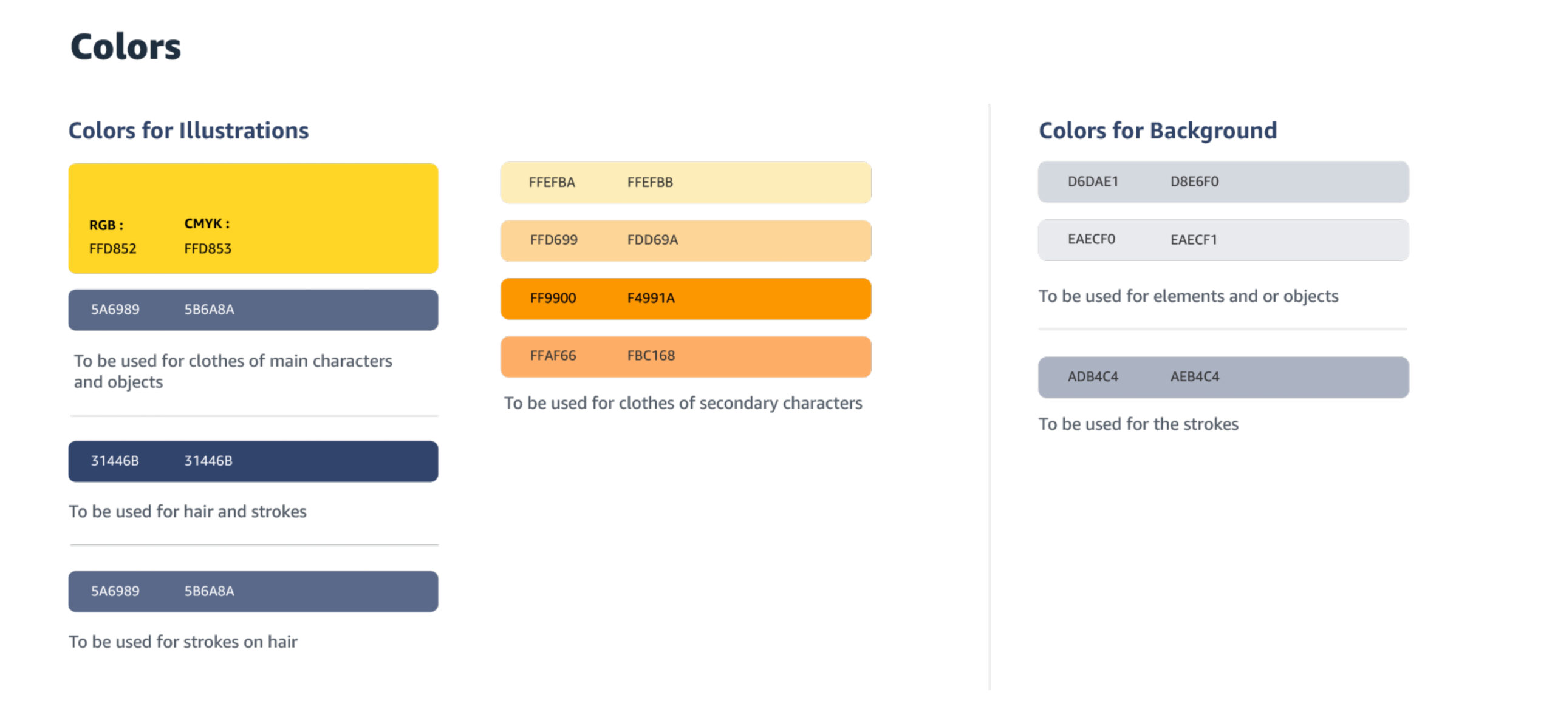Click the salmon orange FFAF66 swatch
Viewport: 1555px width, 709px height.
pyautogui.click(x=685, y=356)
